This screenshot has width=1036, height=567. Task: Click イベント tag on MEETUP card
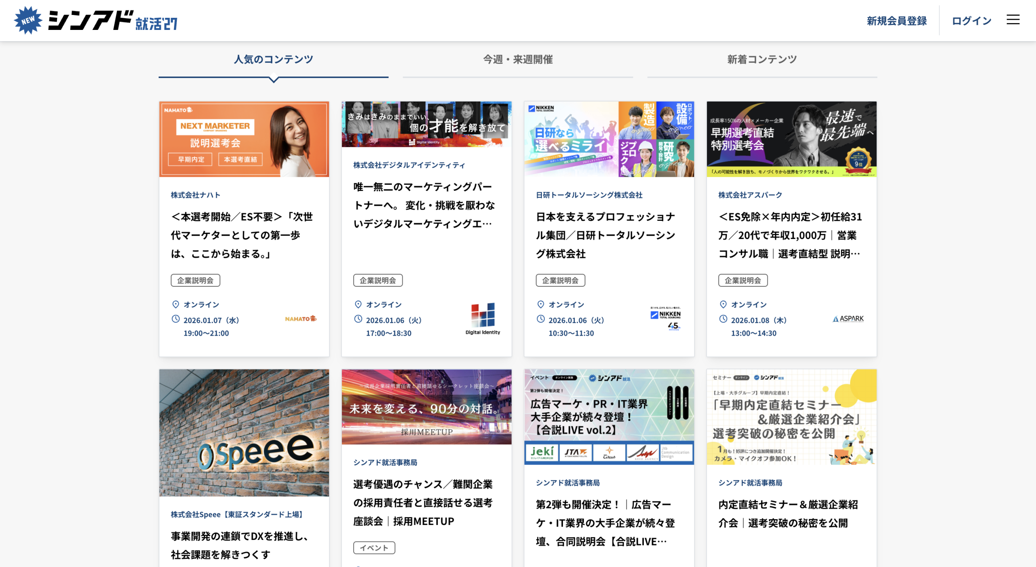pos(374,548)
